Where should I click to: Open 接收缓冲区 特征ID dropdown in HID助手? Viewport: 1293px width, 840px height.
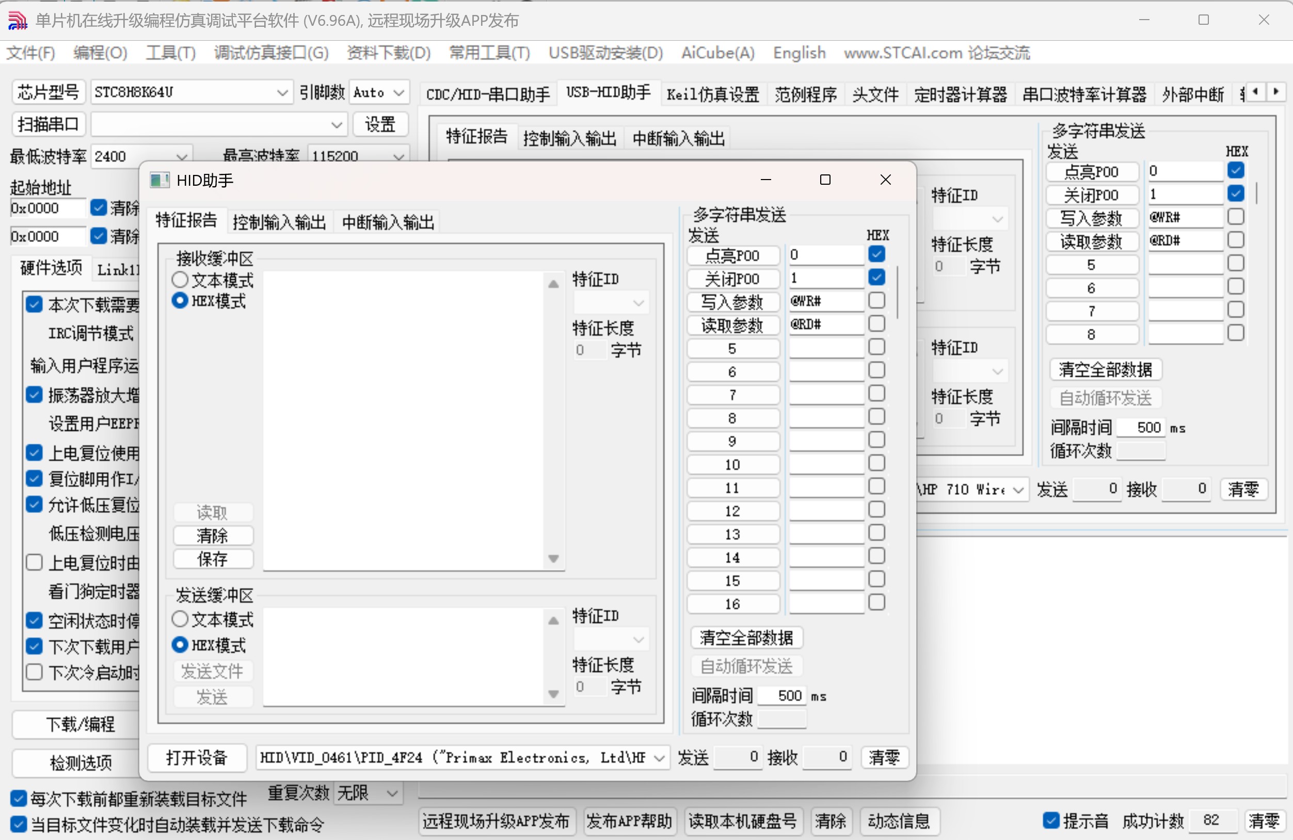(611, 303)
